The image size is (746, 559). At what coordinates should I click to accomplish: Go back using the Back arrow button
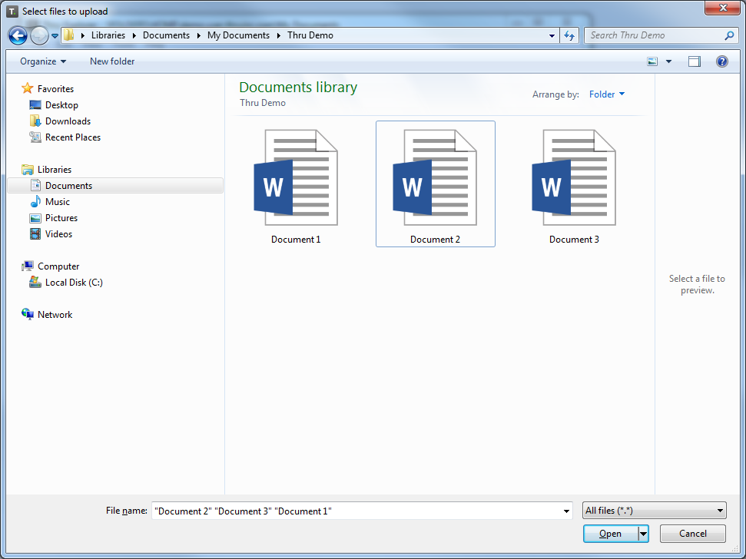point(18,35)
